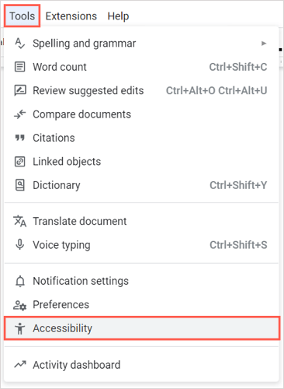Open the Help menu
Screen dimensions: 284x389
tap(118, 16)
